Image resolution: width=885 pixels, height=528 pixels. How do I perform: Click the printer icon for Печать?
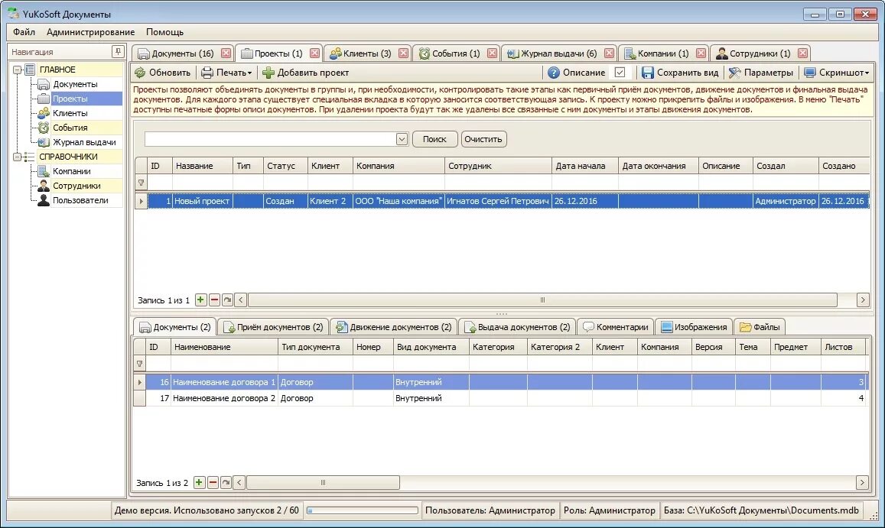click(x=207, y=72)
